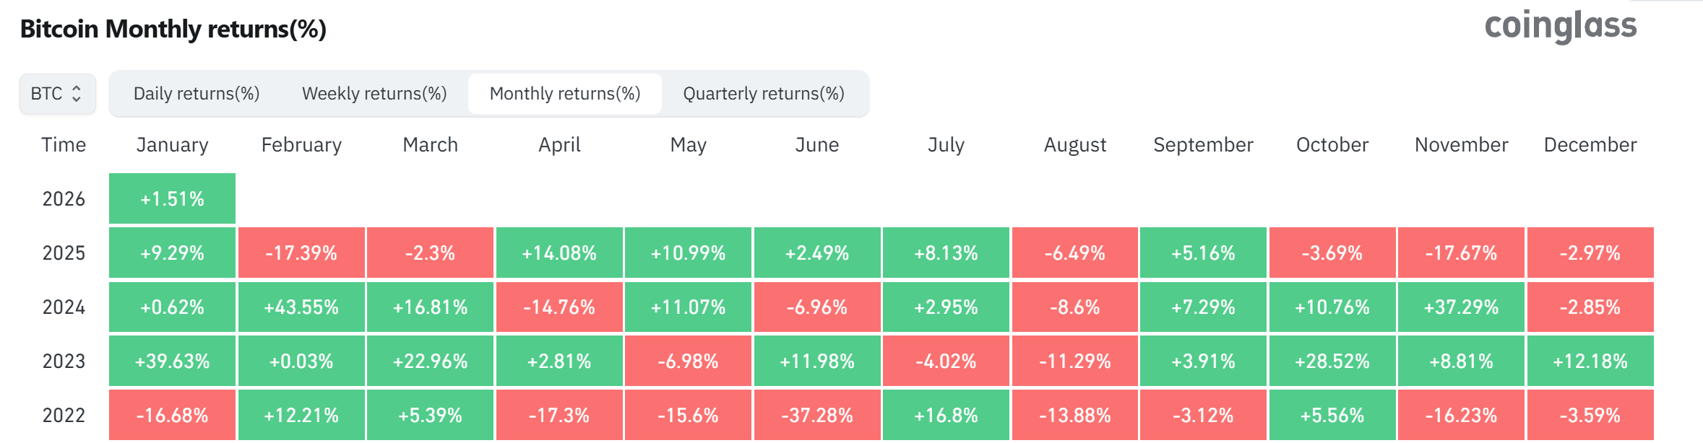Select the 2022 June -37.28% cell

point(817,415)
